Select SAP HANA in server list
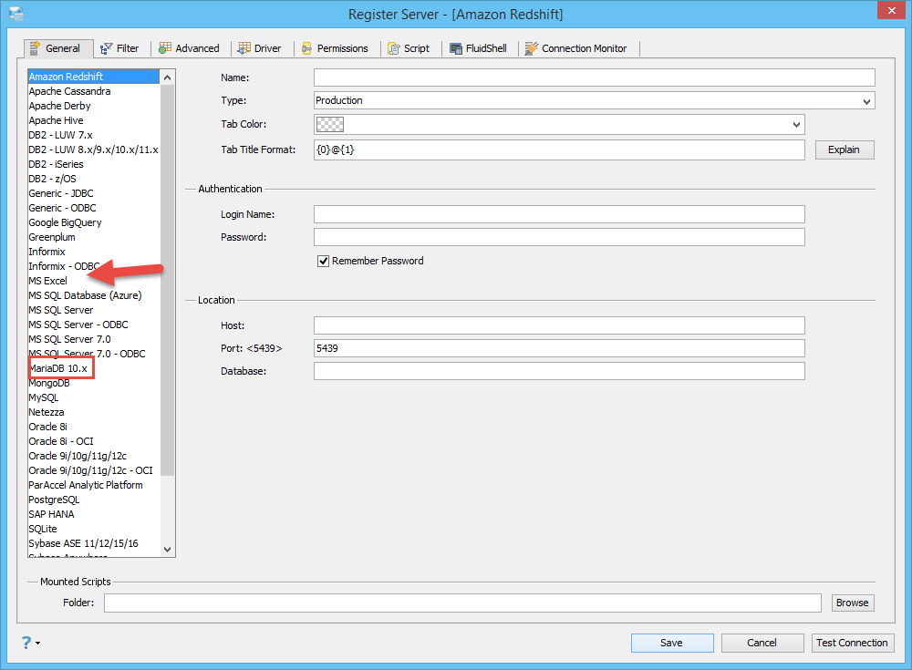Viewport: 912px width, 670px height. [94, 514]
